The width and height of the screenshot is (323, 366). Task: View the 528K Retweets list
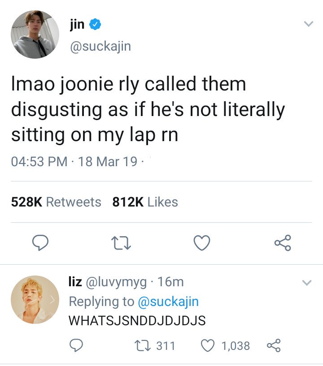56,202
